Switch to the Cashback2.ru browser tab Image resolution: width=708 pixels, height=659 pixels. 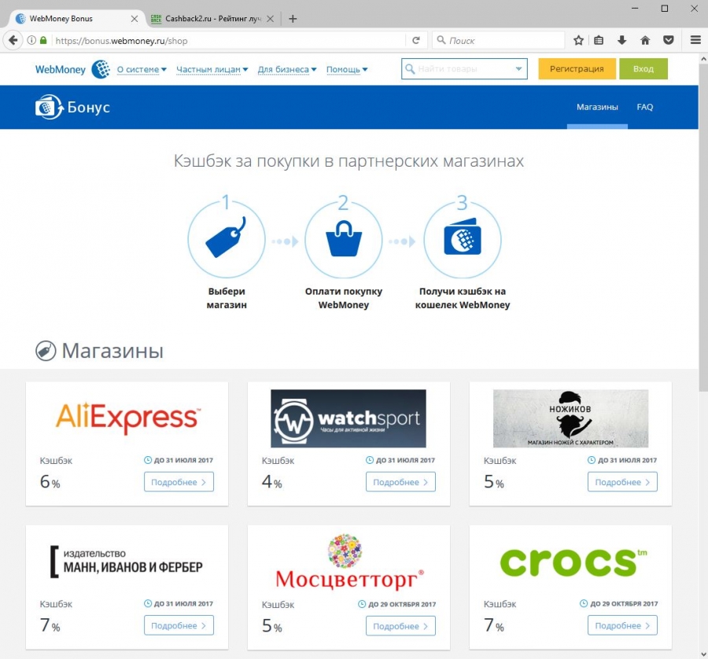[213, 19]
